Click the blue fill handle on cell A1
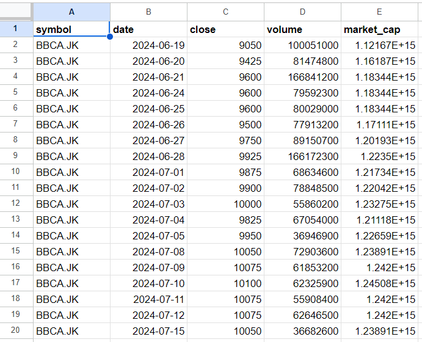422x342 pixels. click(x=110, y=37)
